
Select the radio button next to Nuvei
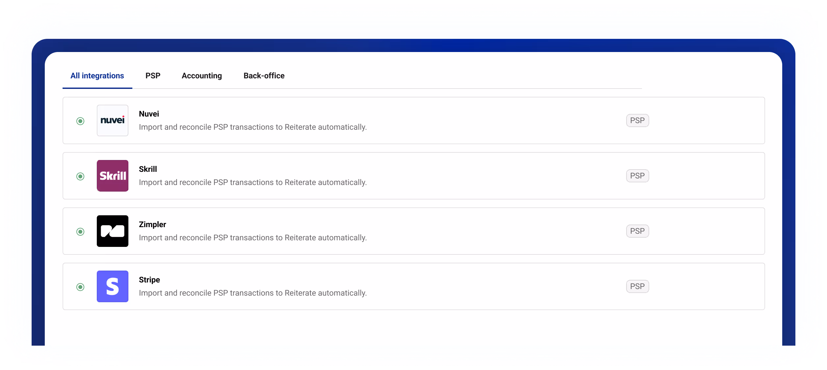(81, 121)
